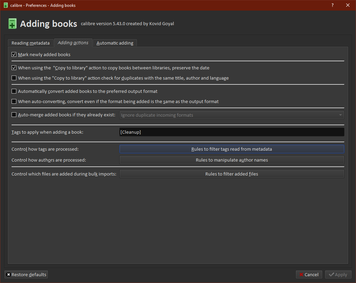
Task: Cancel the preferences dialog
Action: [309, 274]
